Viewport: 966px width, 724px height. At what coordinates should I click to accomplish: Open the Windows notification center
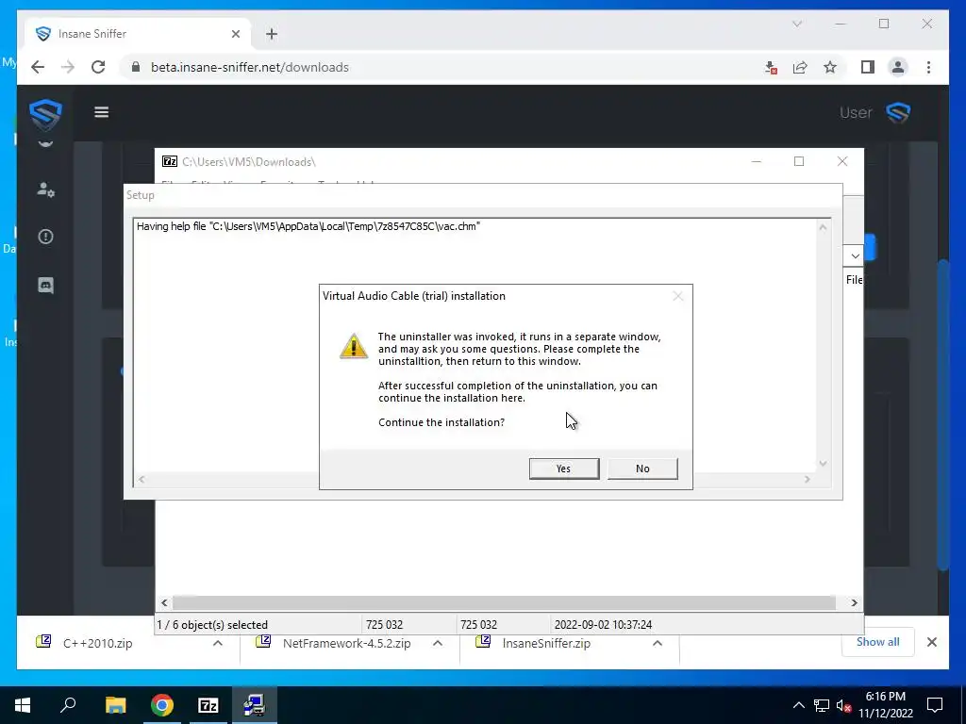935,705
